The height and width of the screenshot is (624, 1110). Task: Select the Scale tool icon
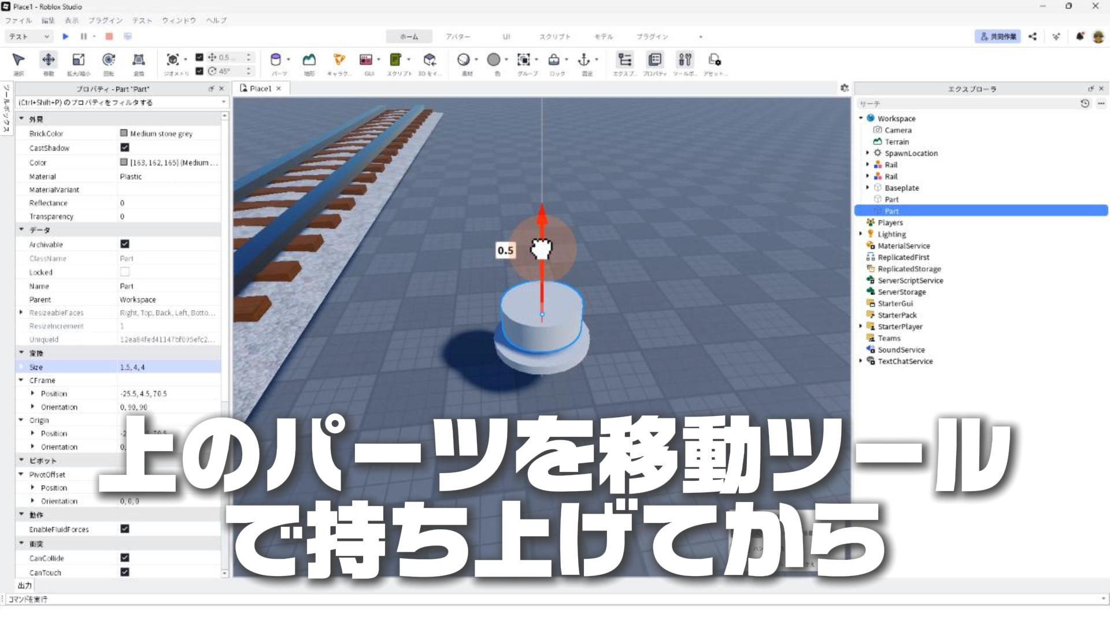[x=79, y=60]
